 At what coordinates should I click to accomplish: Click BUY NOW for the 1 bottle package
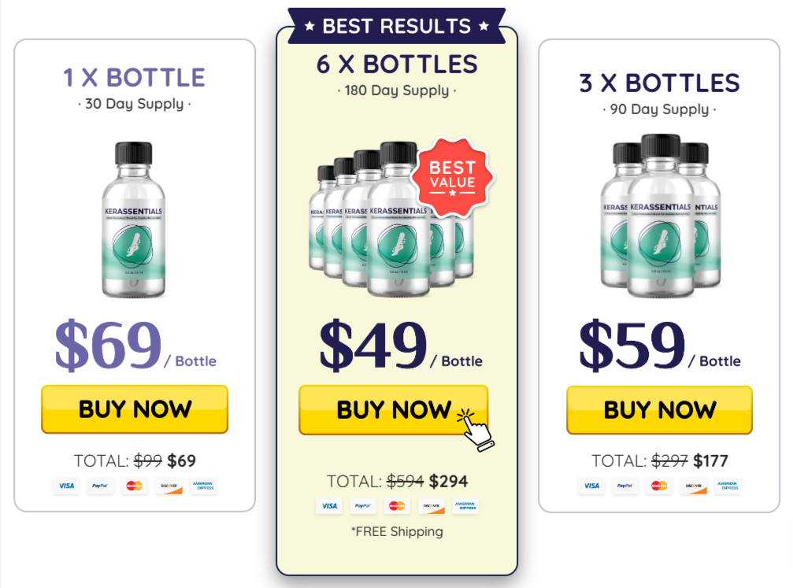135,409
